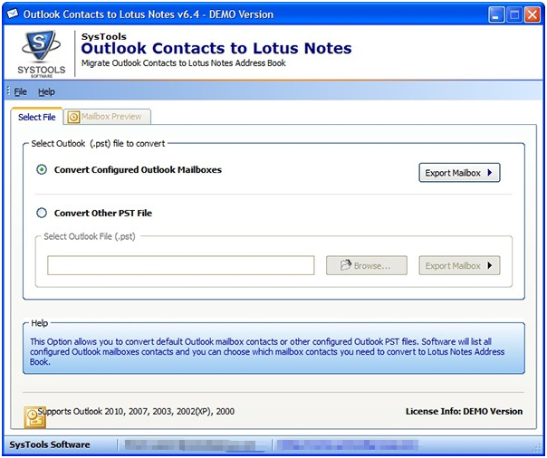This screenshot has width=547, height=458.
Task: Click the greyed Export Mailbox button beside Browse
Action: 459,265
